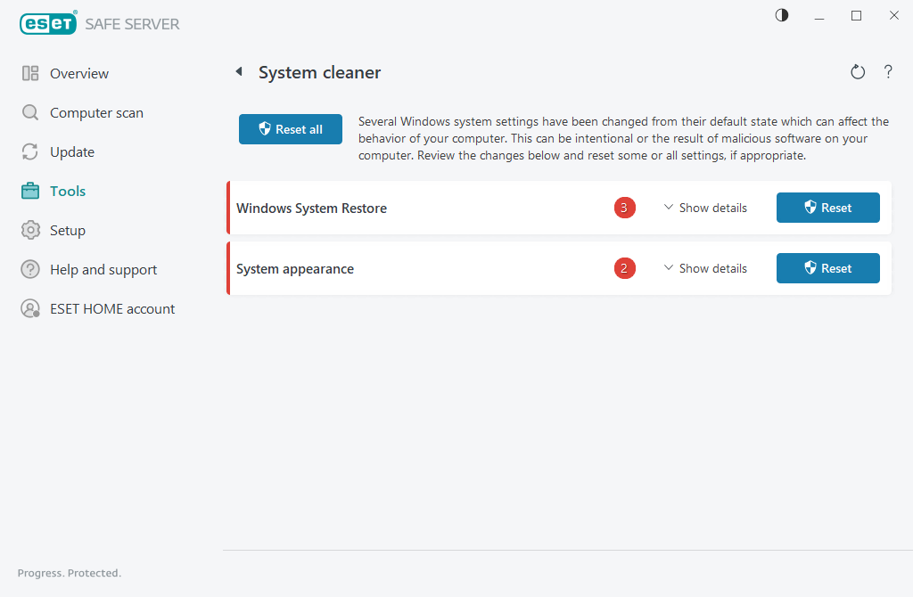Click the SAFE SERVER product name

coord(132,24)
